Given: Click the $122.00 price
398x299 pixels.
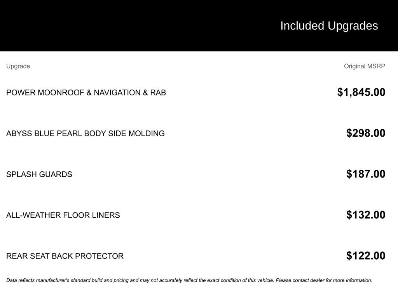Looking at the screenshot, I should [x=366, y=256].
